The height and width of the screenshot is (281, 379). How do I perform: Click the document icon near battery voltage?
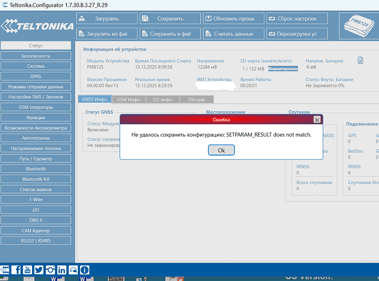pyautogui.click(x=361, y=61)
